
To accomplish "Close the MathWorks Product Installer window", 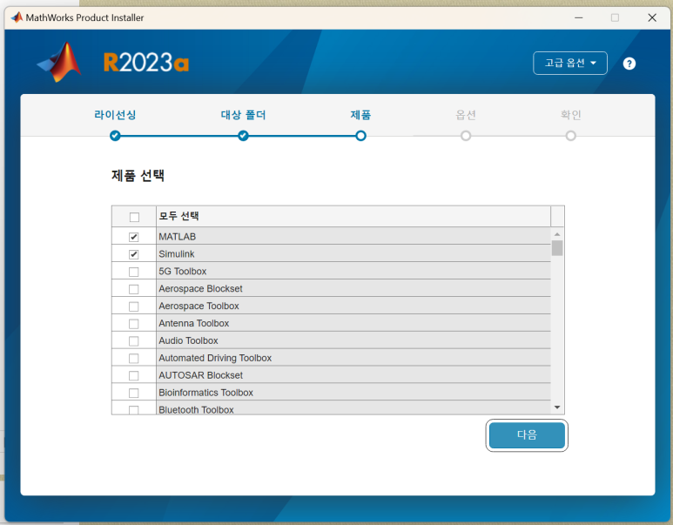I will (652, 17).
